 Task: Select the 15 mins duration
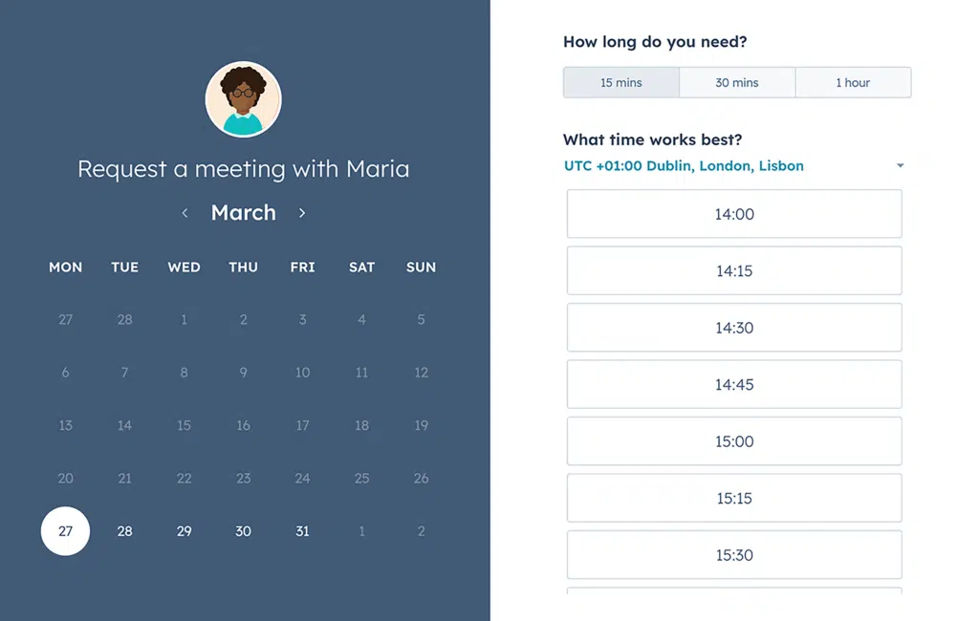[x=621, y=83]
